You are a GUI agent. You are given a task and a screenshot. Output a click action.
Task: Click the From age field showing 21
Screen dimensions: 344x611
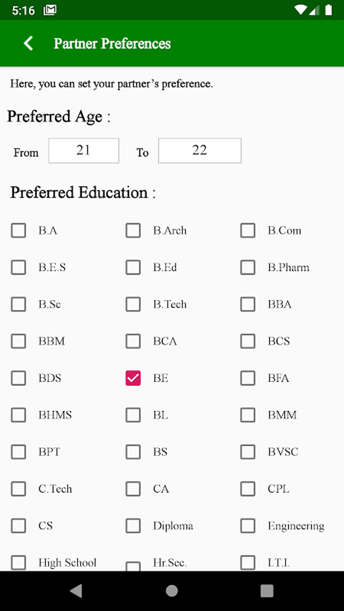(84, 151)
